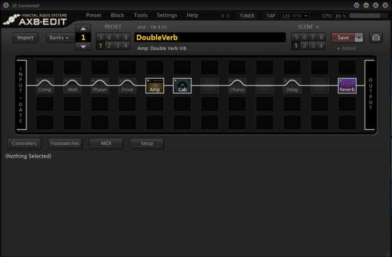Click the DoubleVerb preset name field
Viewport: 392px width, 257px height.
pyautogui.click(x=210, y=38)
